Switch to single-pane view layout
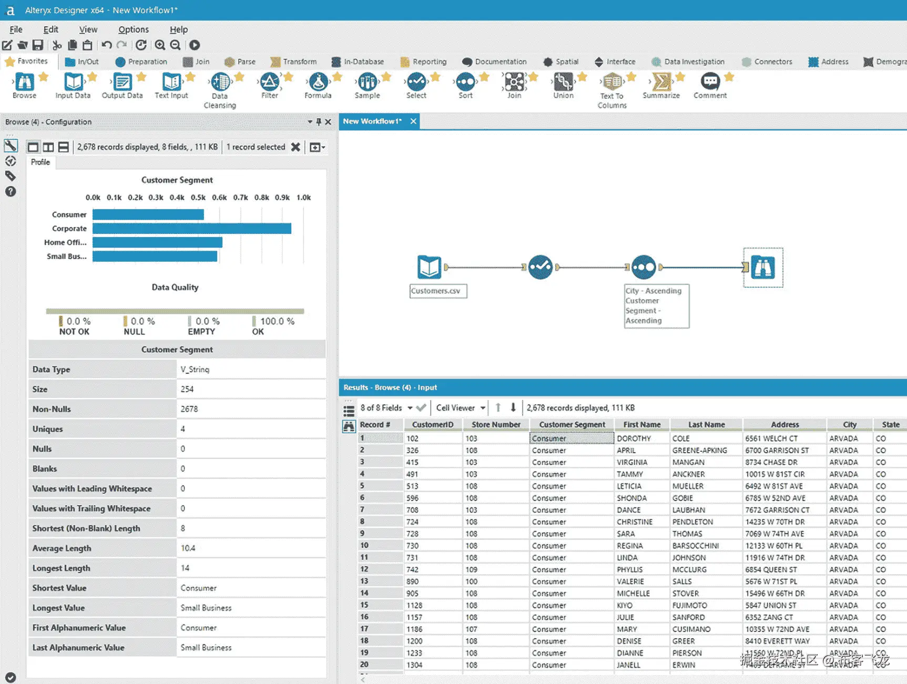The width and height of the screenshot is (907, 684). click(33, 147)
